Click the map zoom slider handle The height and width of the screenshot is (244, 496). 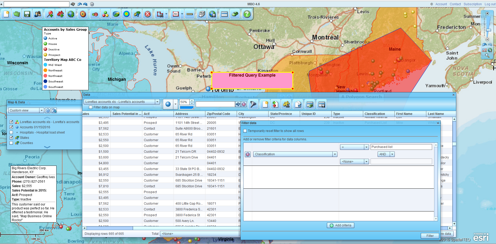(x=488, y=30)
